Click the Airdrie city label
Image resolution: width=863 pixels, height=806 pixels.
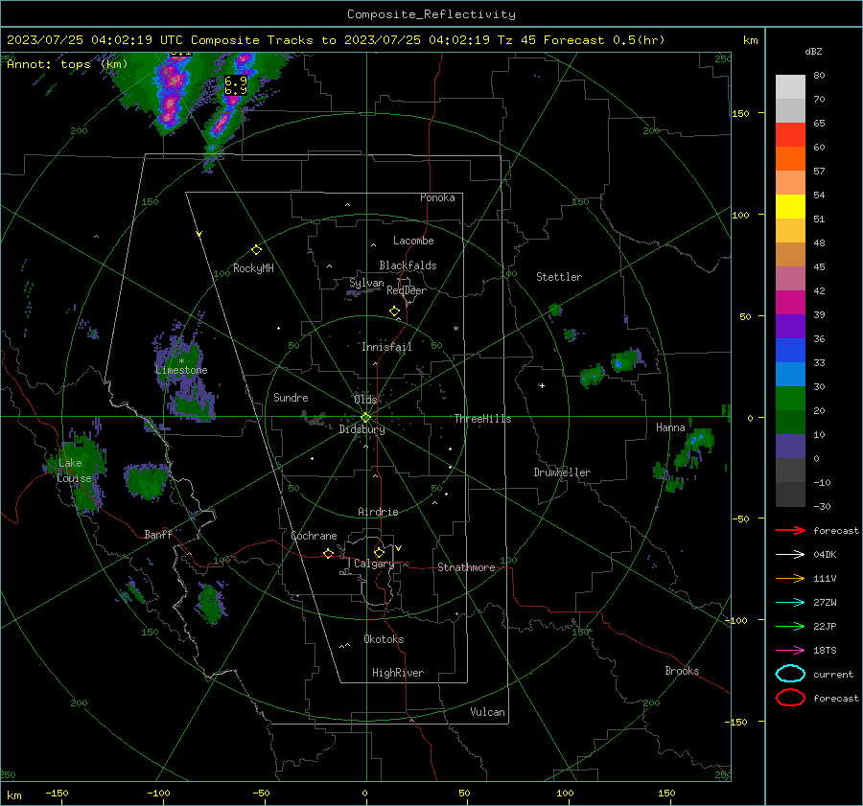(x=378, y=512)
